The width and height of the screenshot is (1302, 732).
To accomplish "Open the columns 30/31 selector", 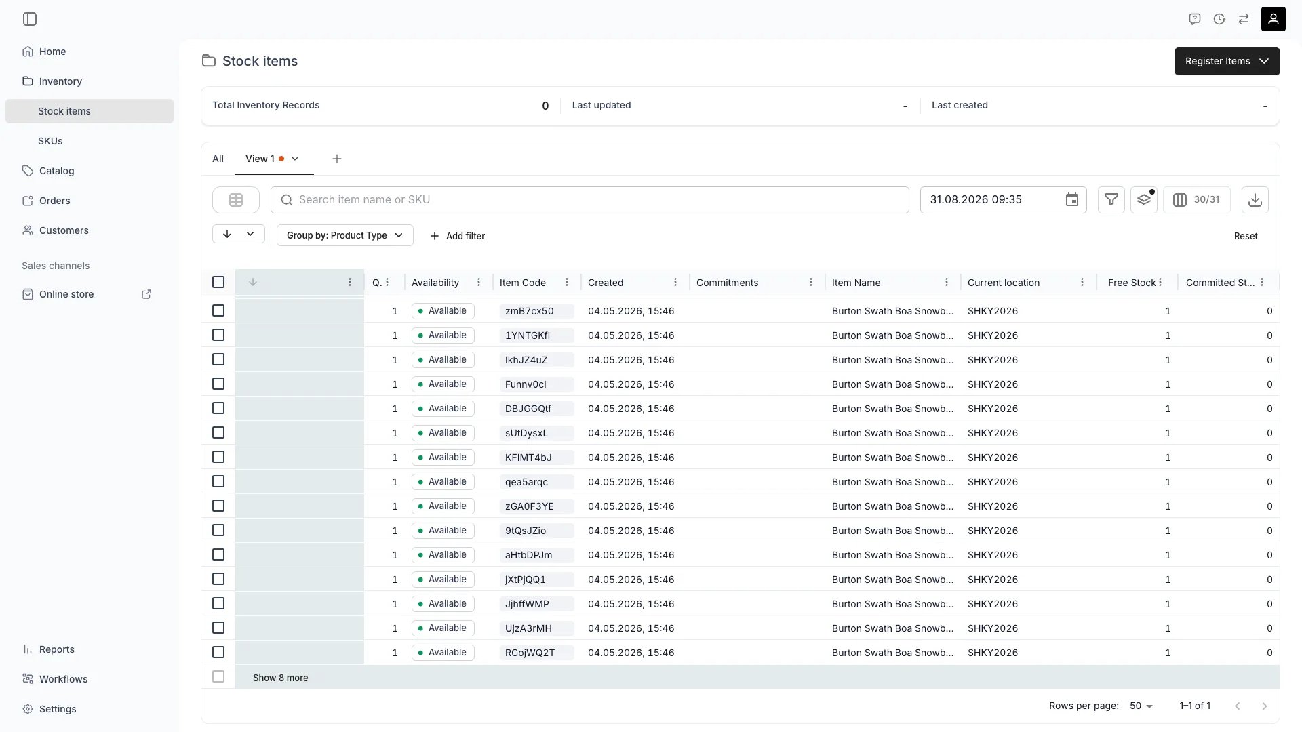I will click(1197, 200).
